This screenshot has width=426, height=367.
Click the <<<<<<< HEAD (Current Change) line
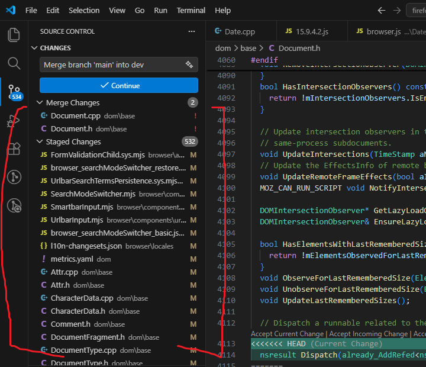[338, 344]
